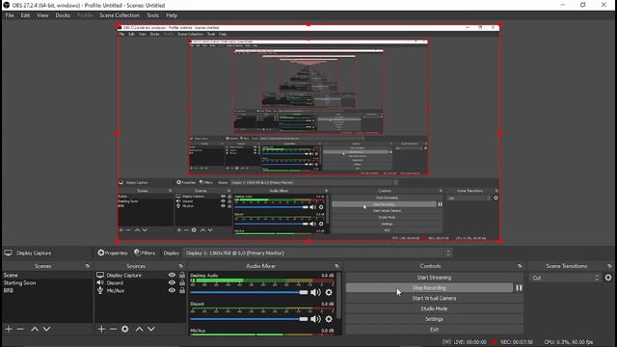
Task: Click Exit button in Controls
Action: tap(435, 330)
